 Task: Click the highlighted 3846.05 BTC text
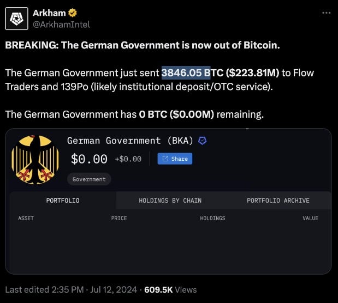pyautogui.click(x=186, y=72)
